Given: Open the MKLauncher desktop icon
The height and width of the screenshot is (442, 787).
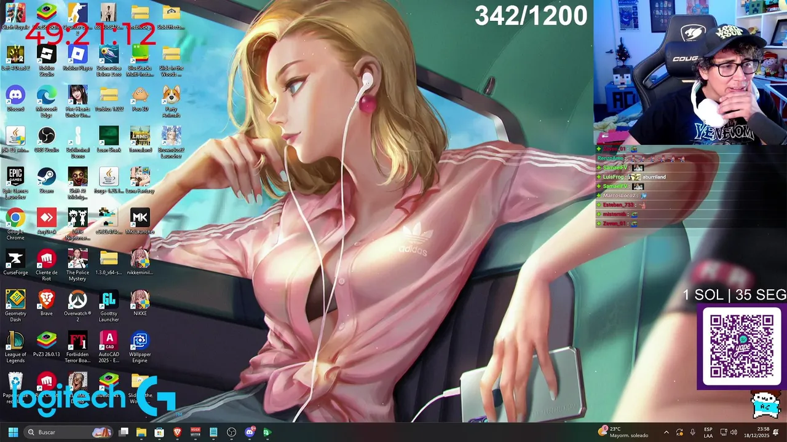Looking at the screenshot, I should coord(140,222).
